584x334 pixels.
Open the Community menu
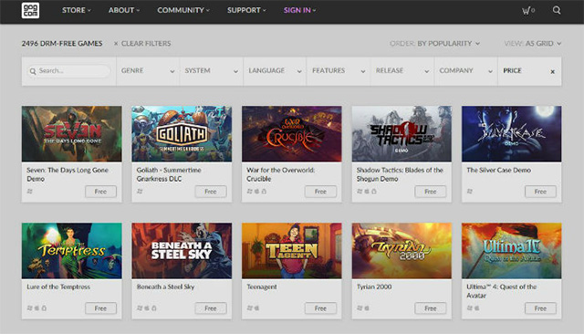coord(183,10)
